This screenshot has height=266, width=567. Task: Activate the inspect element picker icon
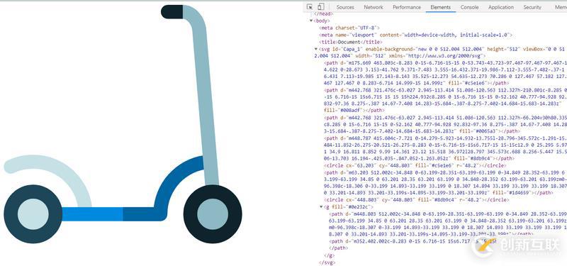coord(310,7)
